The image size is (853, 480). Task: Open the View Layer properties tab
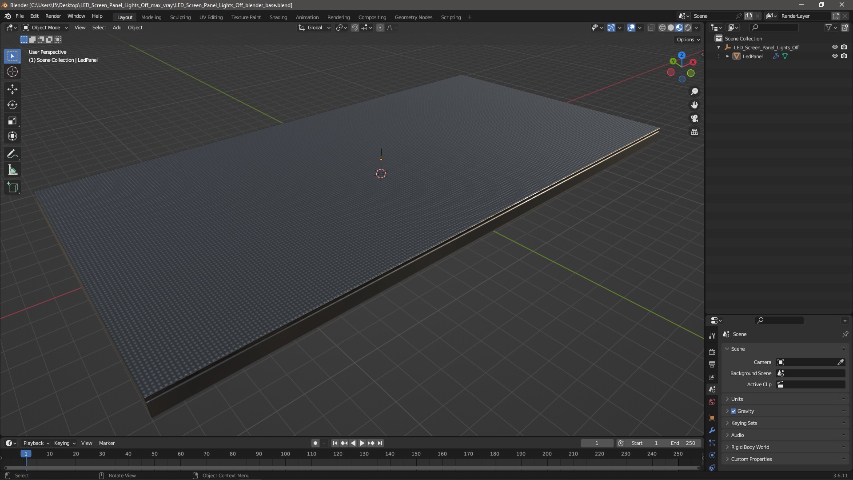[x=712, y=376]
